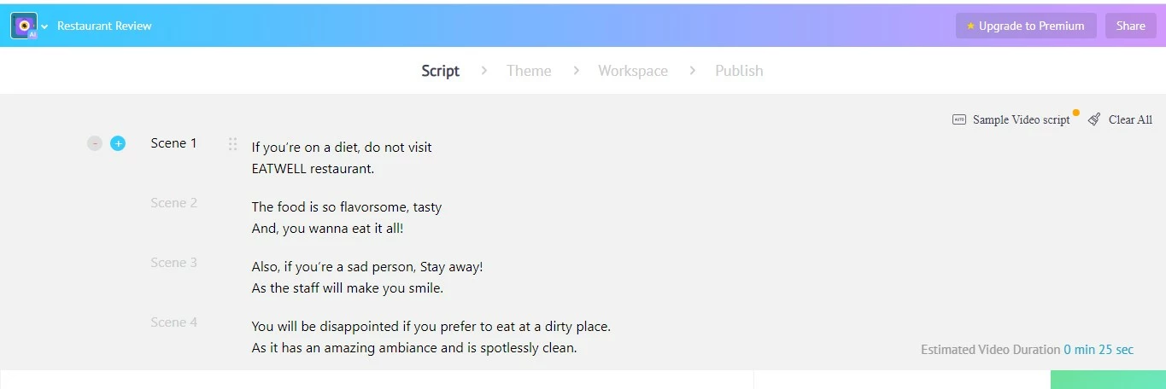
Task: Click into the Scene 3 script text
Action: click(367, 277)
